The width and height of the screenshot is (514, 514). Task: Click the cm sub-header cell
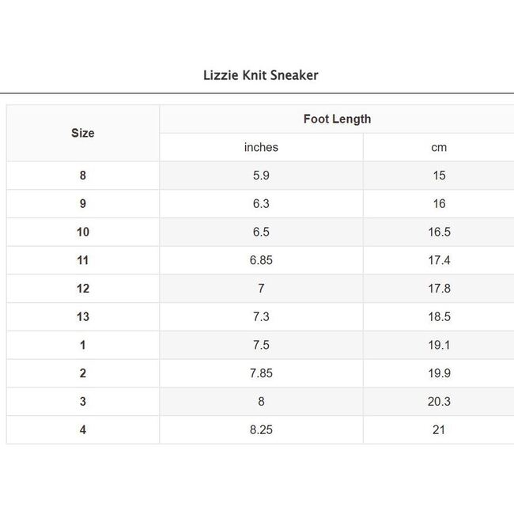click(x=439, y=147)
